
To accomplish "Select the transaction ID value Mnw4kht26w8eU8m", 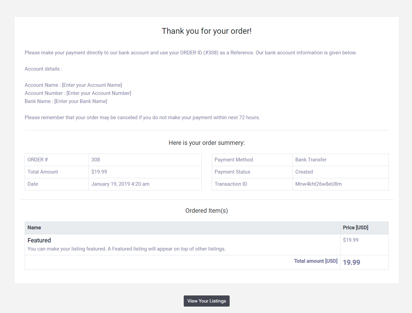I will pos(318,184).
